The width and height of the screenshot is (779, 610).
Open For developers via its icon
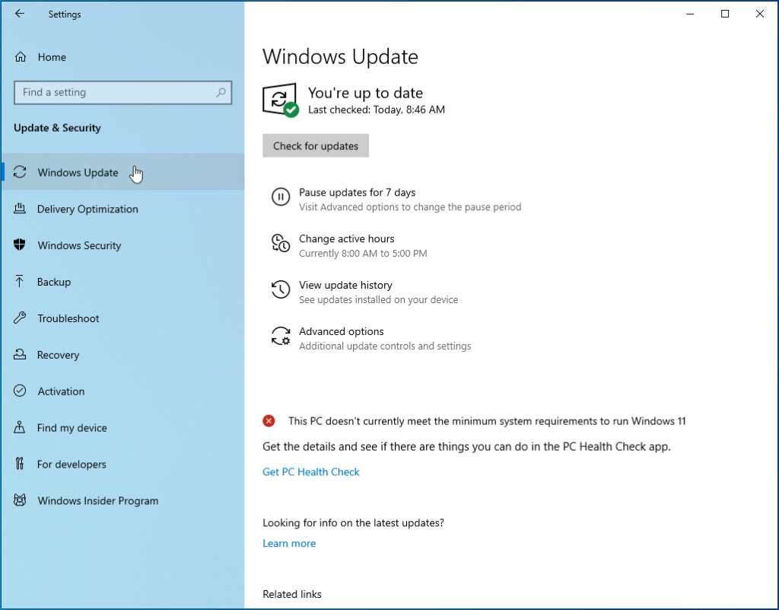(19, 464)
